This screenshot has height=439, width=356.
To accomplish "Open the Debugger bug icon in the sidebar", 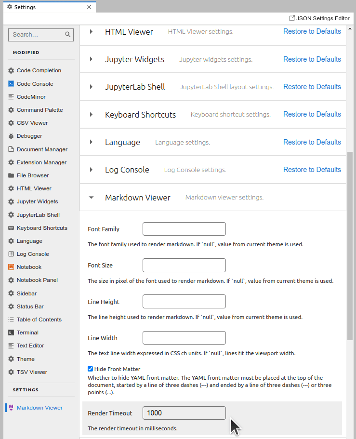I will [x=11, y=136].
